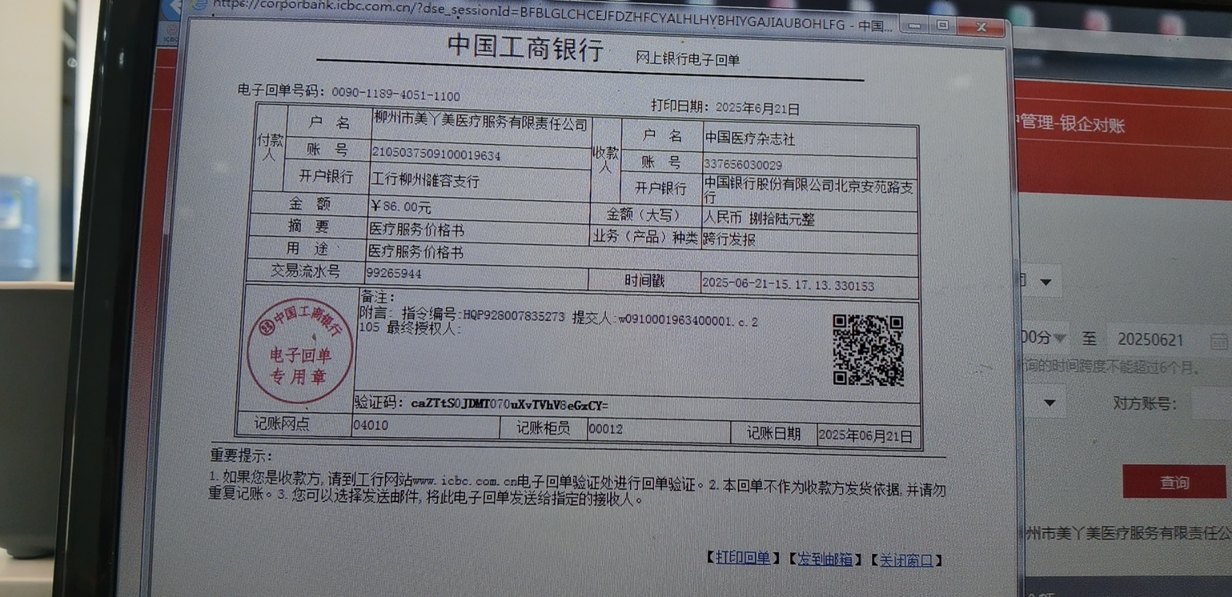Screen dimensions: 1232x597
Task: Open the dropdown arrow below 银企对账 header
Action: tap(1045, 282)
